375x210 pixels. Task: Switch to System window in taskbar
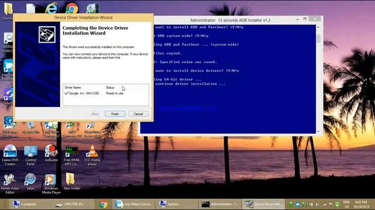(177, 204)
